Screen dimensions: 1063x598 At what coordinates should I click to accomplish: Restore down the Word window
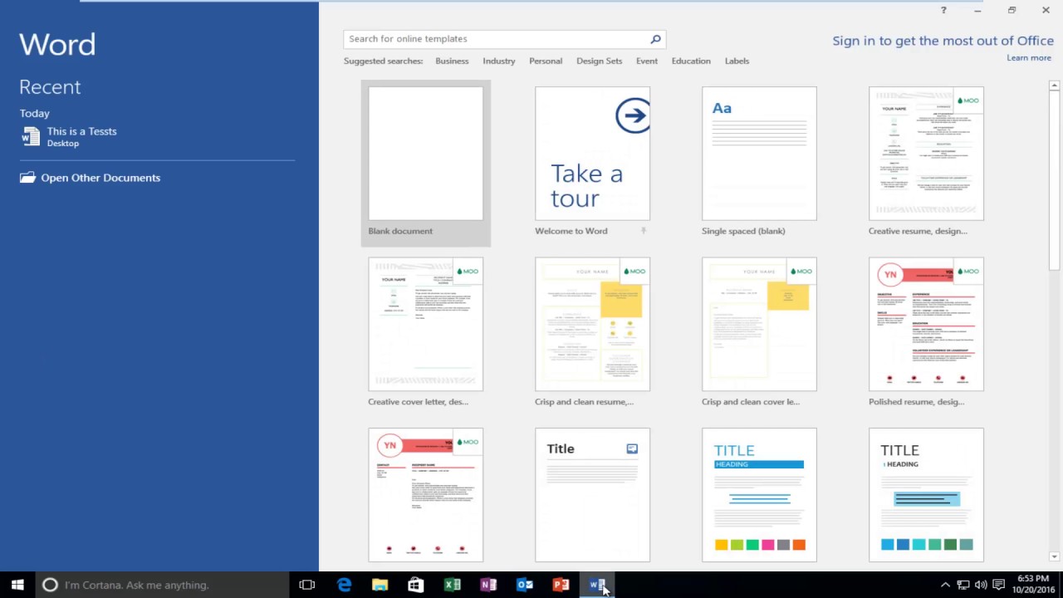pos(1012,10)
